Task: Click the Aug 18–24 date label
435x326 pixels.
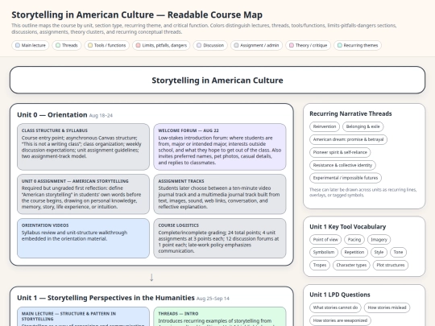Action: pyautogui.click(x=101, y=116)
